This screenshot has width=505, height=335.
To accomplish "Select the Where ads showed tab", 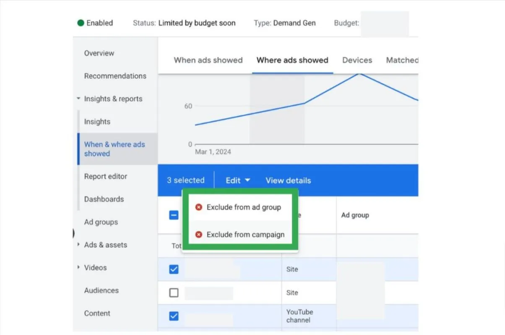I will [x=292, y=60].
